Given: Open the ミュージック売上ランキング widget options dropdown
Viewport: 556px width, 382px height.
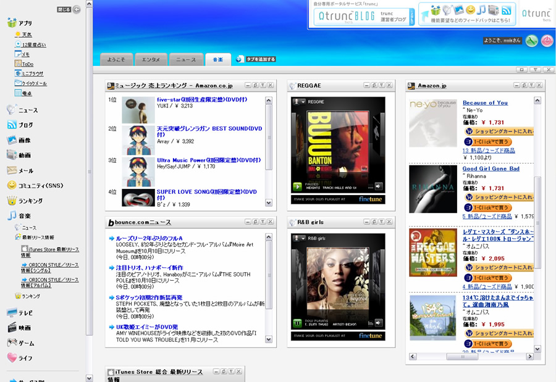Looking at the screenshot, I should point(263,85).
